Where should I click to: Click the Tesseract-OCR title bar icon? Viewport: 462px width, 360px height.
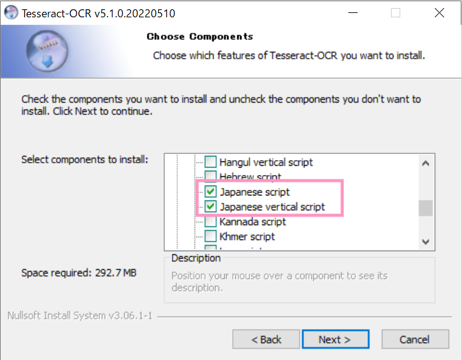pos(11,13)
